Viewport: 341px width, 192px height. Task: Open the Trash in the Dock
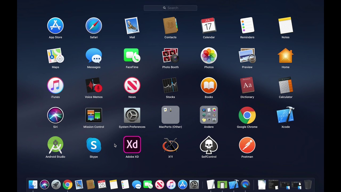coord(308,185)
